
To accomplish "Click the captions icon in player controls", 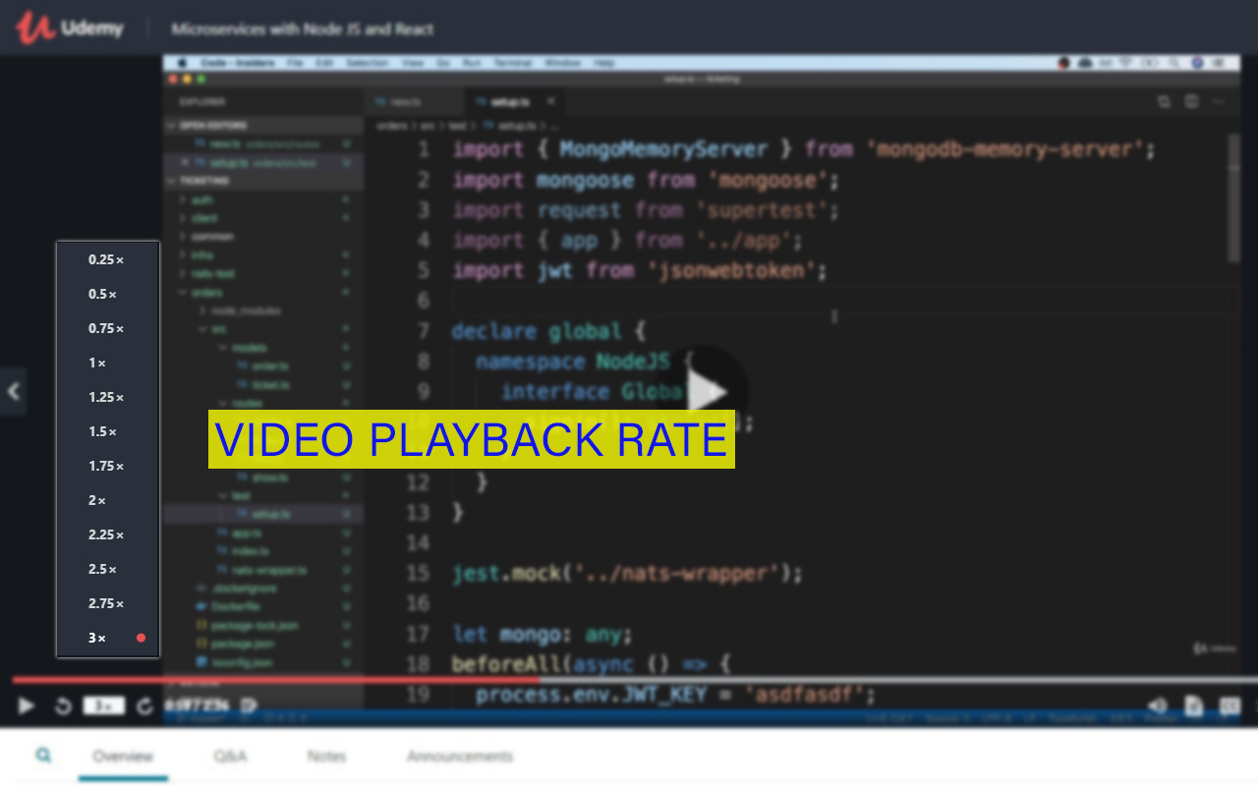I will pos(1229,705).
